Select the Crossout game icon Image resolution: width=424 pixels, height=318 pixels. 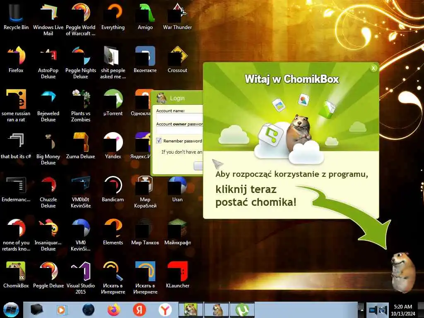coord(177,59)
